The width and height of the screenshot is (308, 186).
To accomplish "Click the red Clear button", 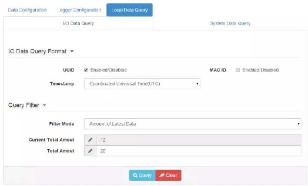I will coord(168,175).
